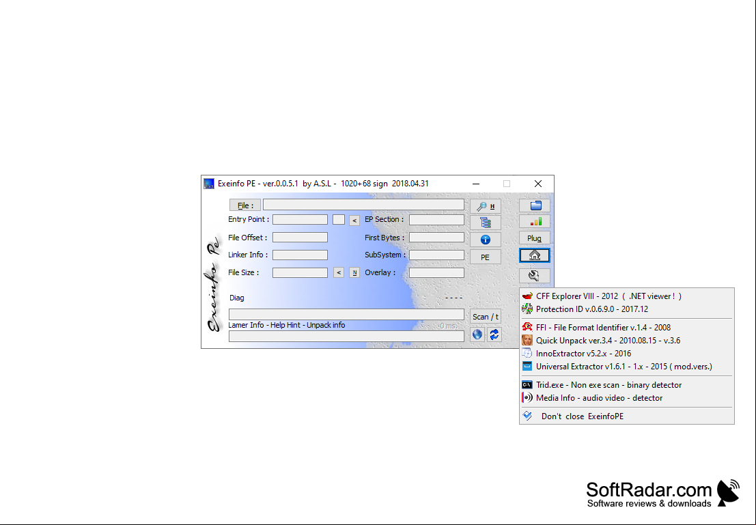
Task: Select Protection ID v.0.6.9.0 entry
Action: pos(627,309)
